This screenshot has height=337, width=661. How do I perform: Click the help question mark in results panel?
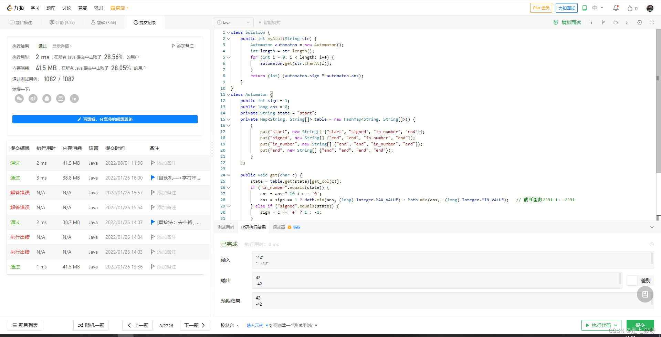(x=652, y=244)
